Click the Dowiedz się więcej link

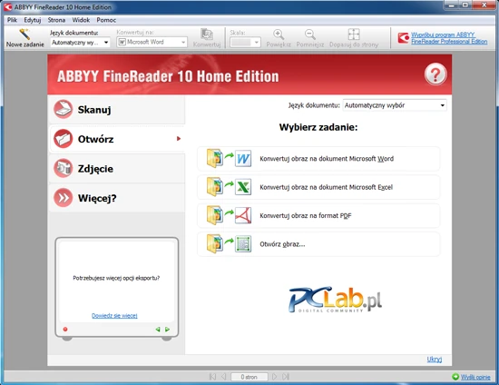point(114,316)
